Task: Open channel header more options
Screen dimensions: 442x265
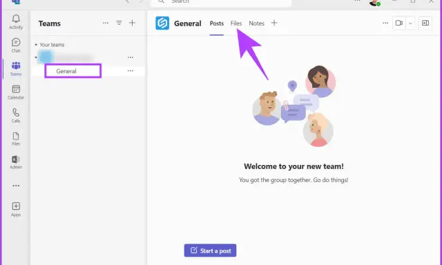Action: [385, 23]
